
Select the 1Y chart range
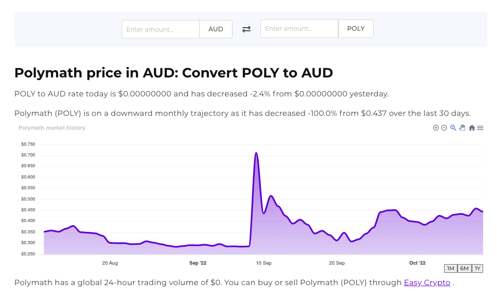point(477,268)
